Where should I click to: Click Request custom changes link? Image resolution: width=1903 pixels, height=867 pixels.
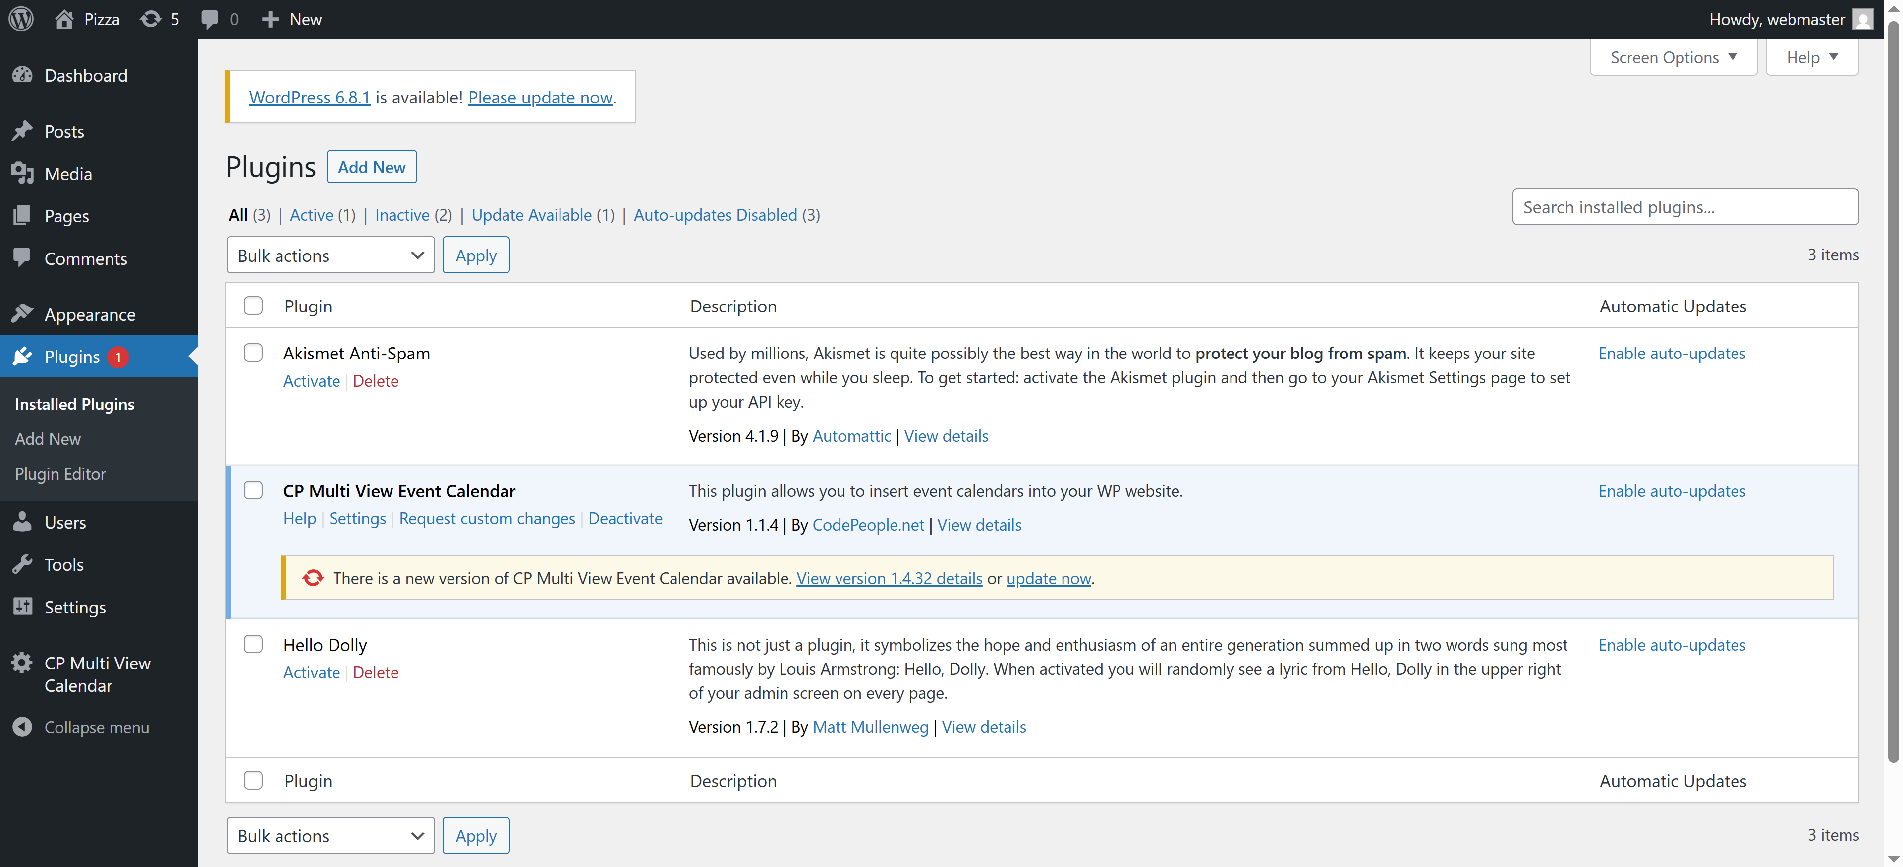tap(487, 519)
